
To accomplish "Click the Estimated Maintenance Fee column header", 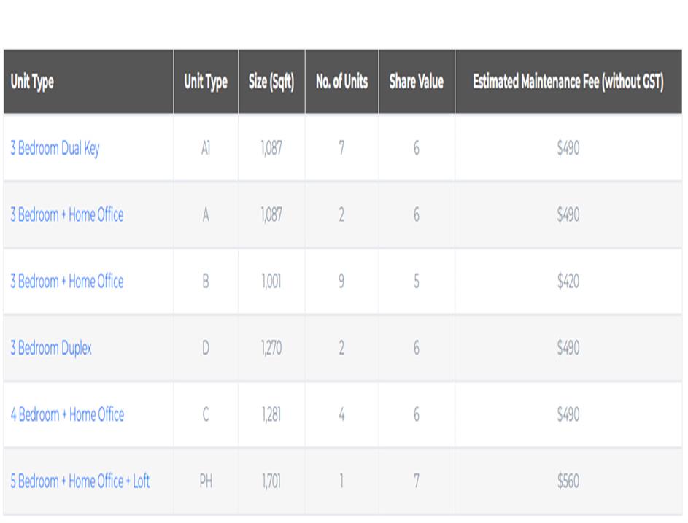I will 568,82.
